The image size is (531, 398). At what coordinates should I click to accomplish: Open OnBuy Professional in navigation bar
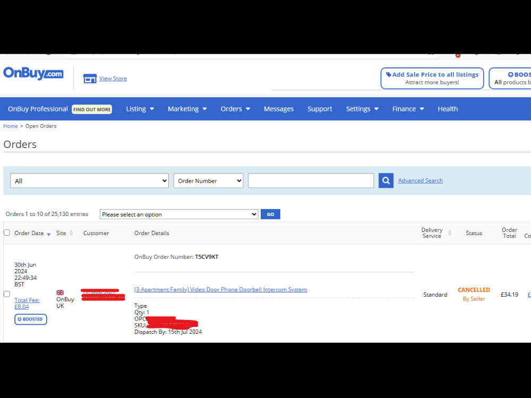point(38,109)
